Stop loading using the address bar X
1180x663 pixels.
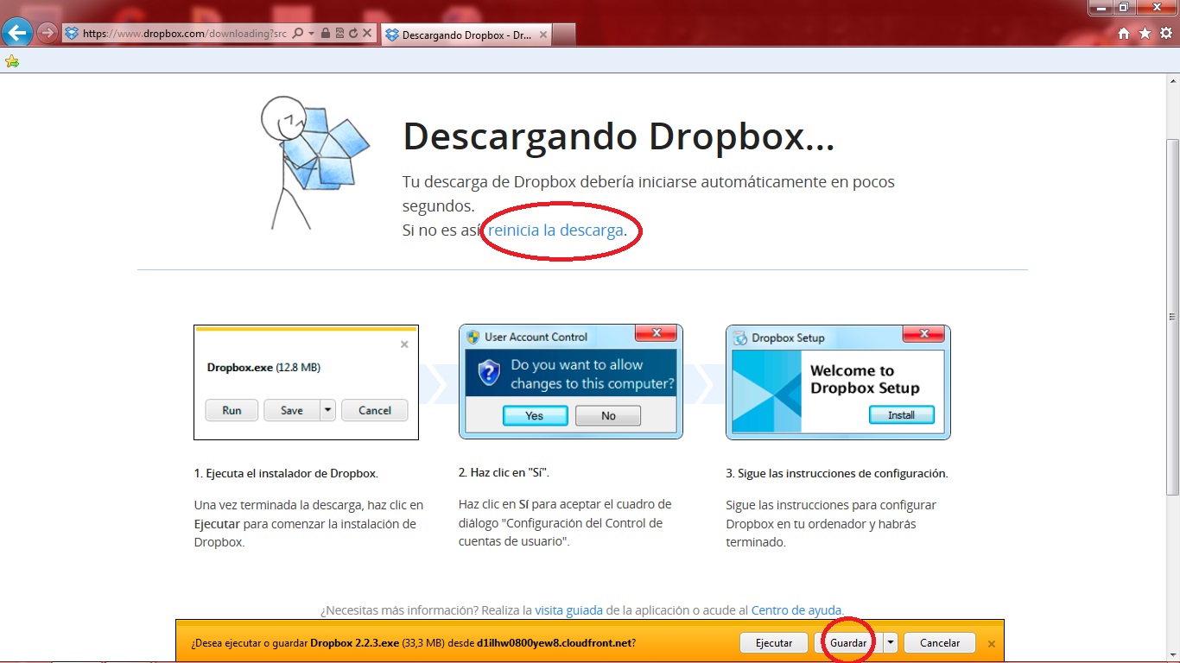(x=367, y=34)
